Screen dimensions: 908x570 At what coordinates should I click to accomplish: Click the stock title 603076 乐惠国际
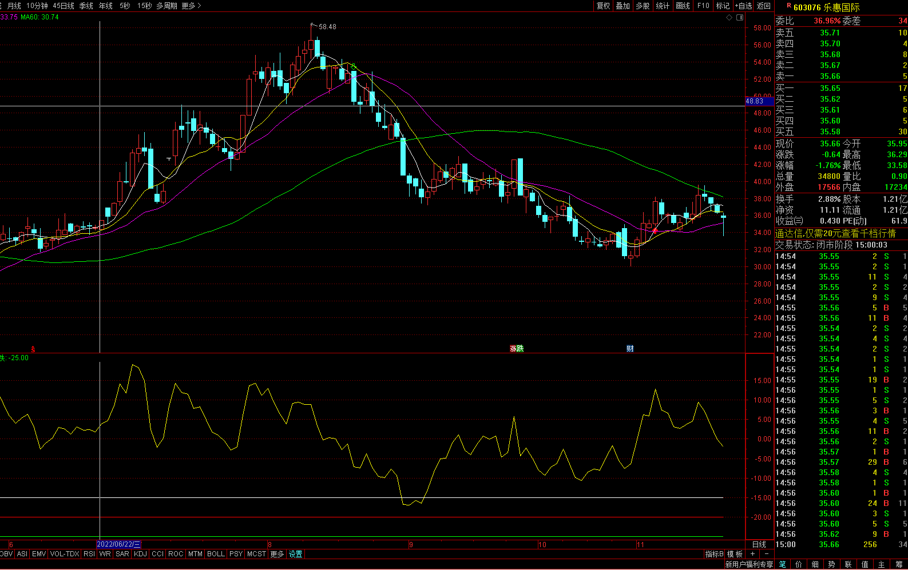826,7
